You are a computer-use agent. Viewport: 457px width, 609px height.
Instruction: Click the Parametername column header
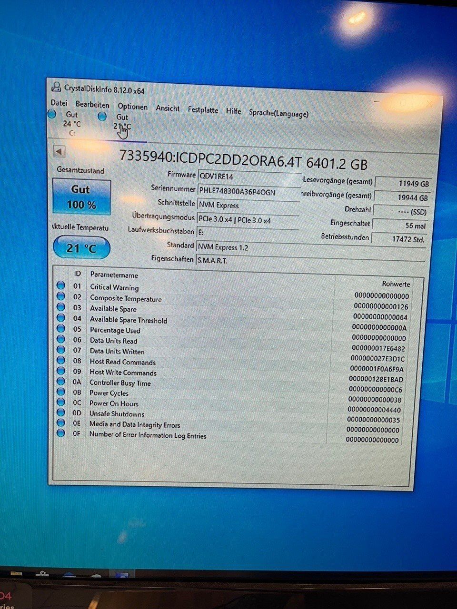pyautogui.click(x=114, y=275)
